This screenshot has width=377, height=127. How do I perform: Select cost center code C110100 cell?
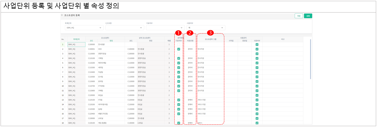tap(91, 59)
